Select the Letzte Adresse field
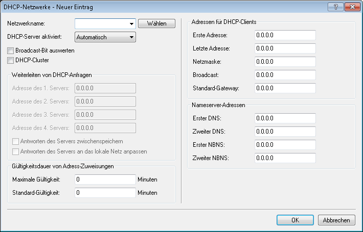The image size is (363, 232). click(284, 48)
